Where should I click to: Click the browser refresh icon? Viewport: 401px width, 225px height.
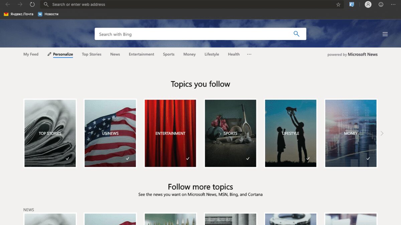(x=32, y=4)
